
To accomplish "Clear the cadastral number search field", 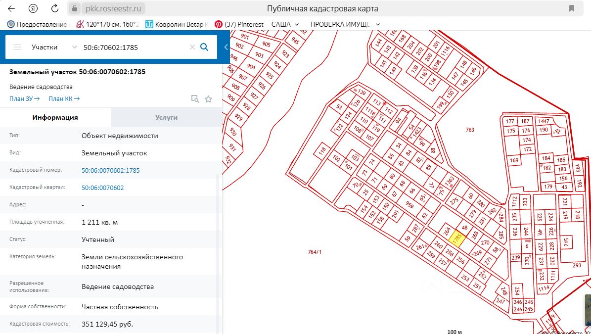I will [192, 47].
